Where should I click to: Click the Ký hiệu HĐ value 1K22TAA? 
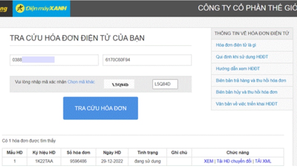44,161
